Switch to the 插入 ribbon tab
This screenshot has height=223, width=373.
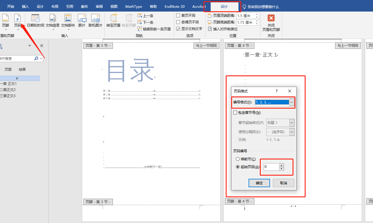click(25, 6)
